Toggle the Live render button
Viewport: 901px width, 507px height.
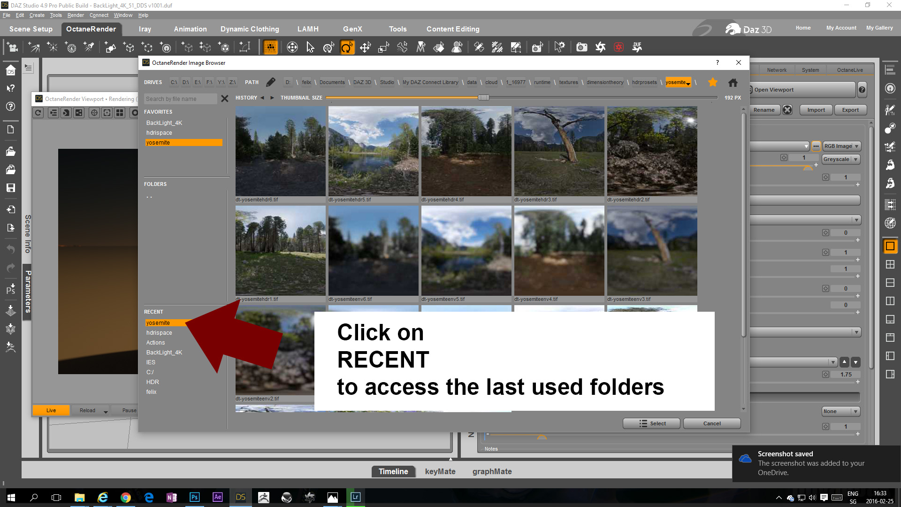[51, 410]
